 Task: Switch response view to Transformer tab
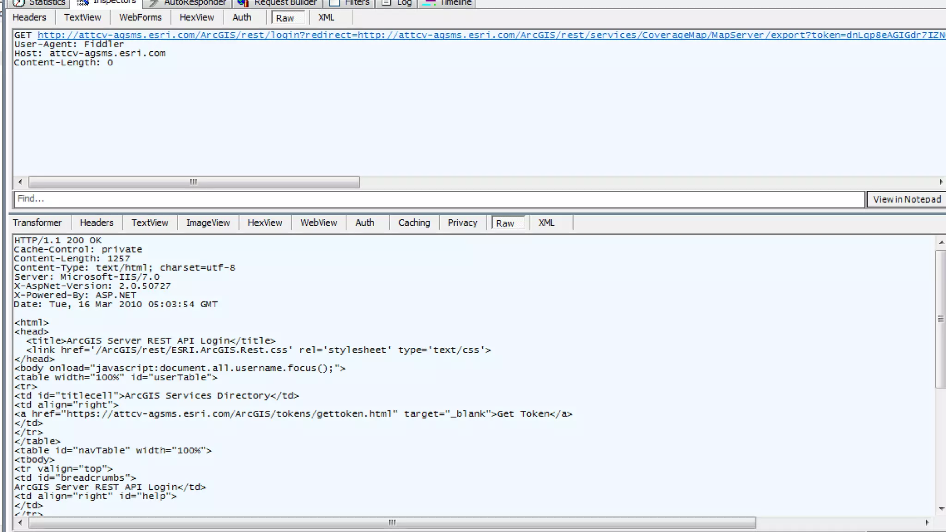(x=37, y=223)
